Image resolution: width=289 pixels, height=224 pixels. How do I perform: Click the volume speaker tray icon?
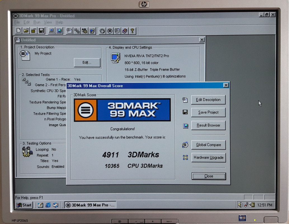click(240, 205)
